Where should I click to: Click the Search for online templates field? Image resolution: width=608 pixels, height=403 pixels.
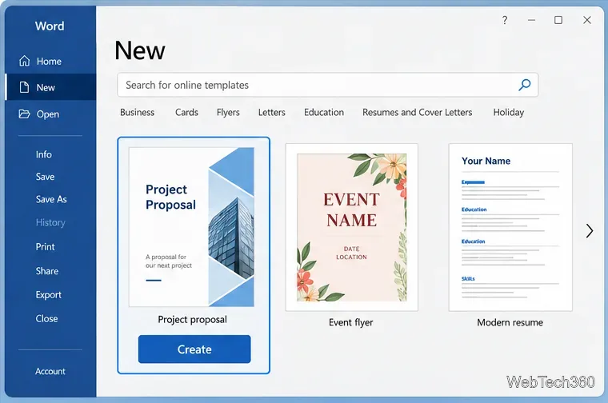(328, 85)
